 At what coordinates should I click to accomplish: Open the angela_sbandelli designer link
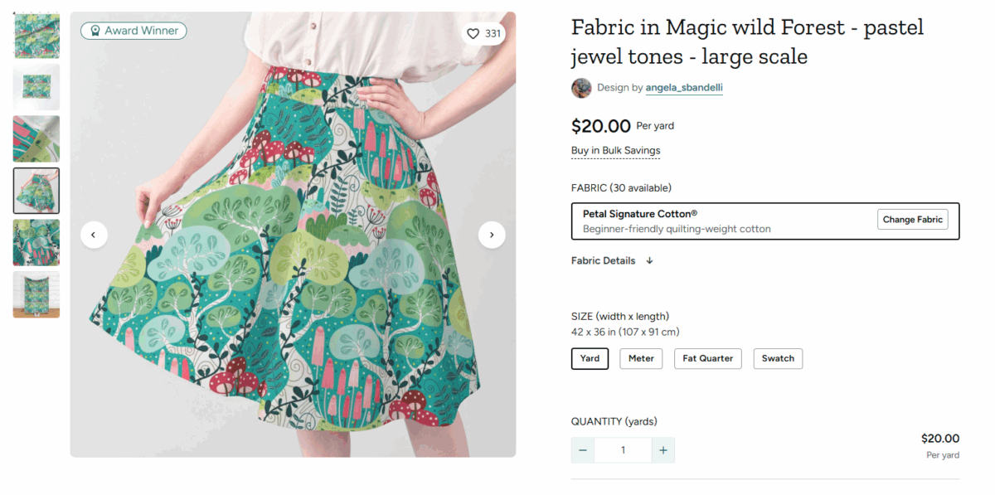click(x=684, y=88)
